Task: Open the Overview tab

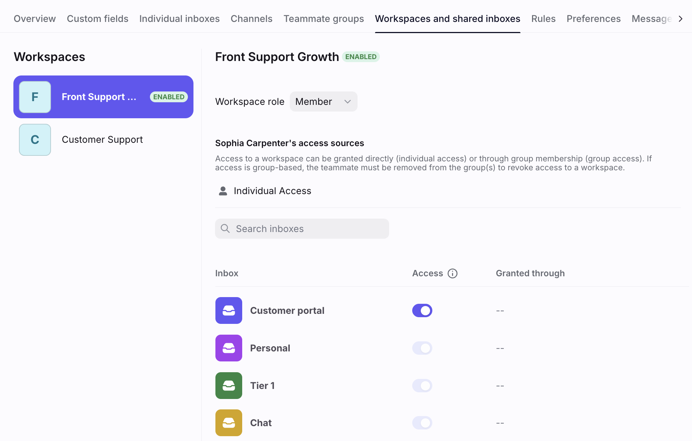Action: pos(35,19)
